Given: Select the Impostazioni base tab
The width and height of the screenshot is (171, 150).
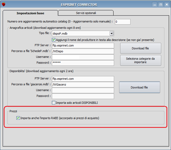Looking at the screenshot, I should tap(30, 13).
